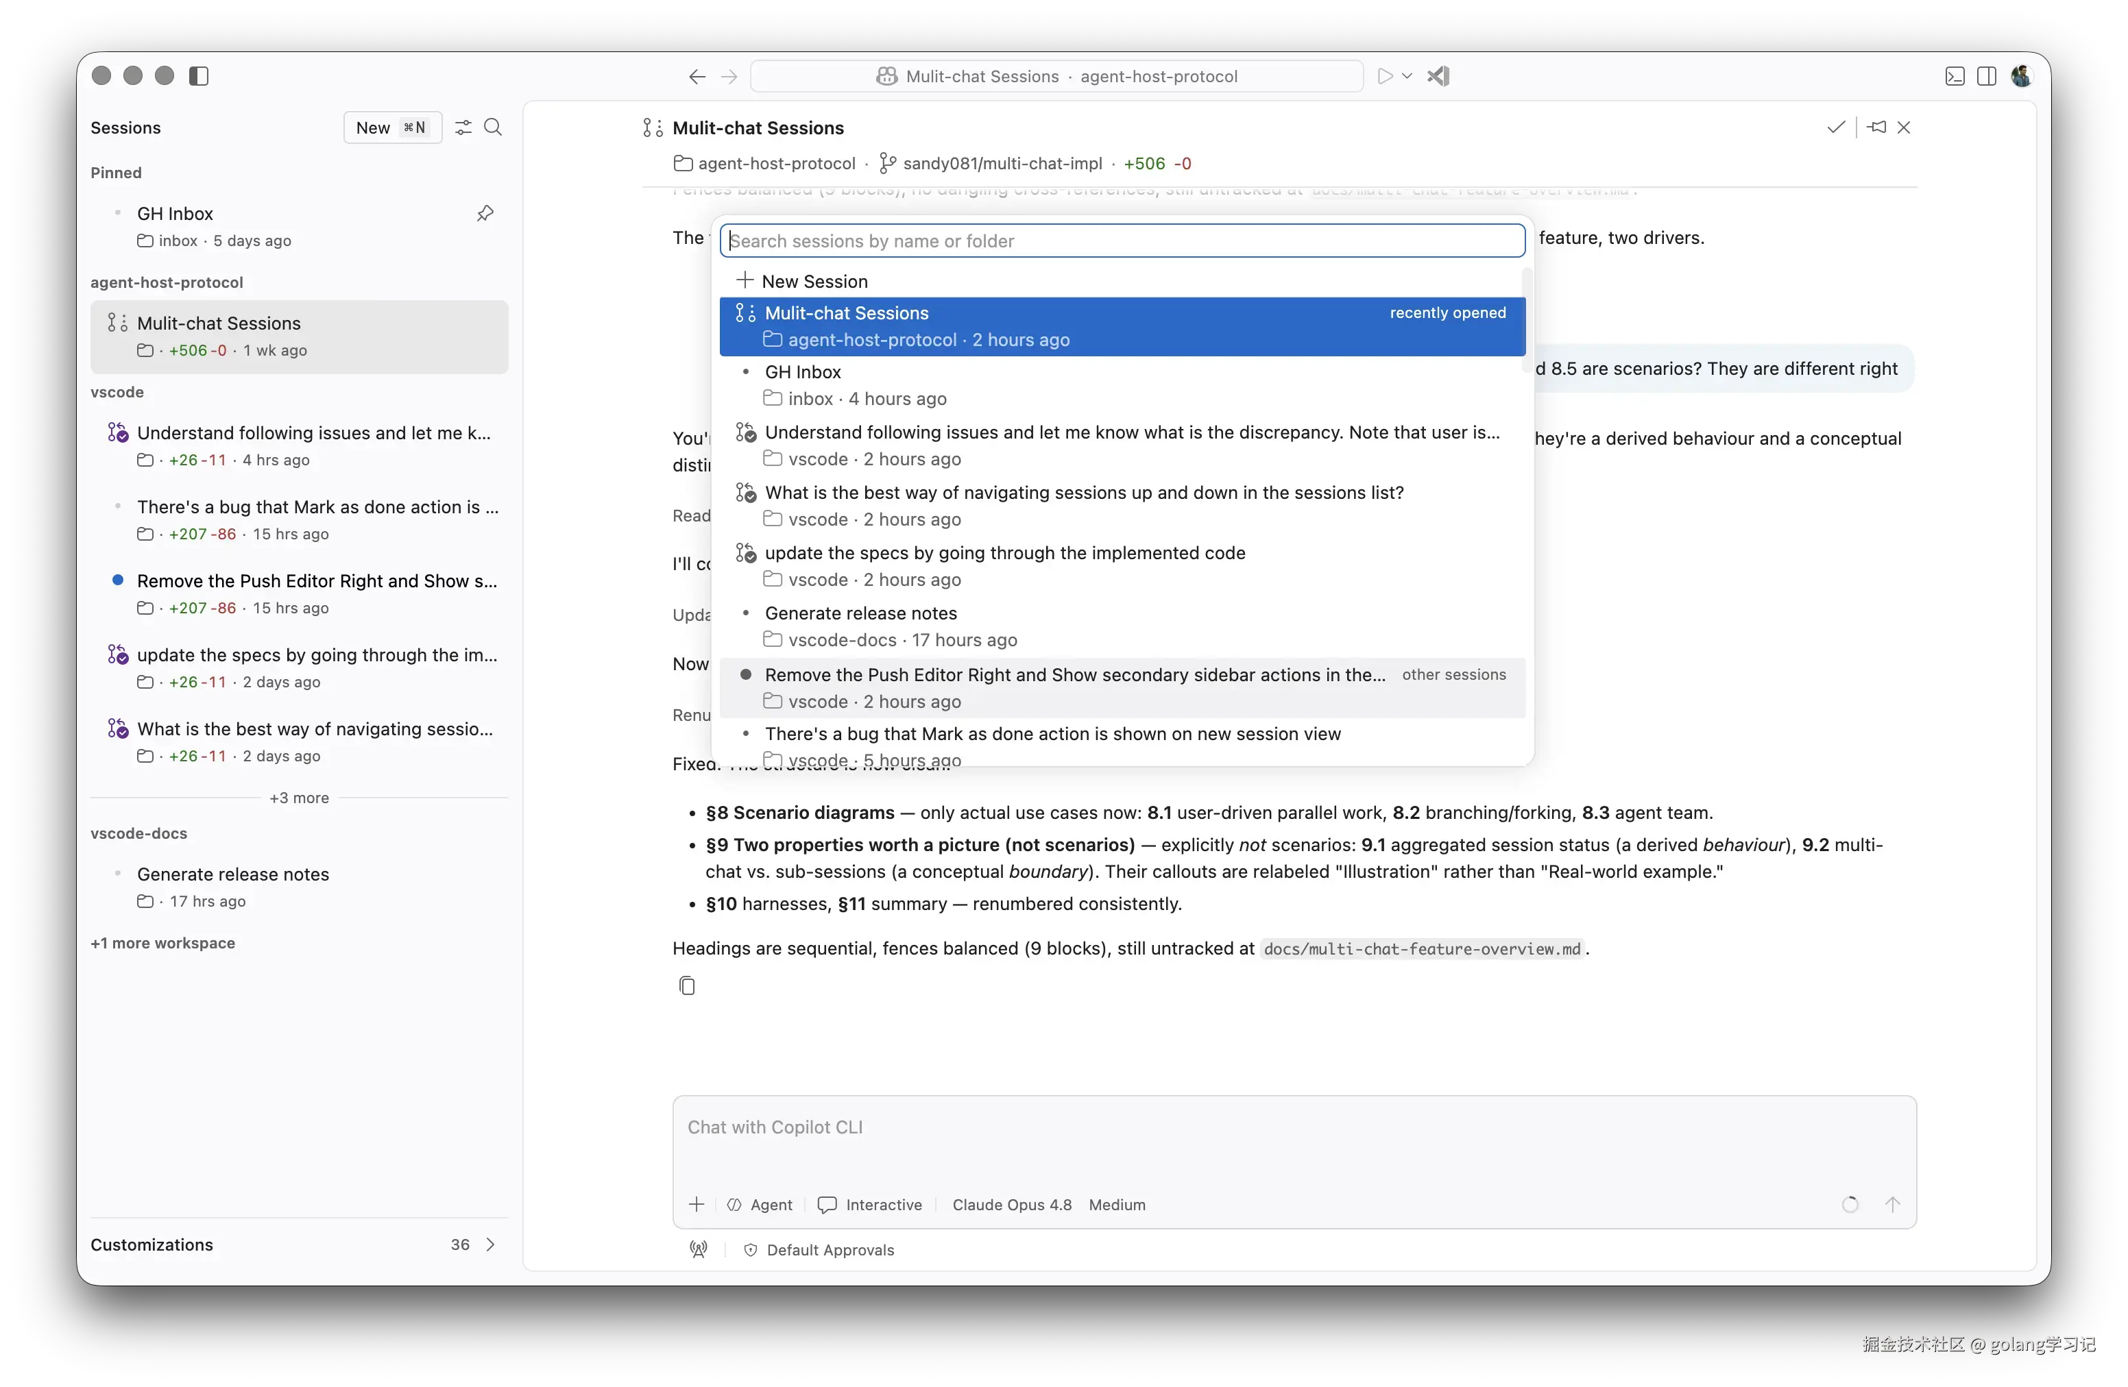The width and height of the screenshot is (2128, 1387).
Task: Pick Mark as done bug in the picker
Action: 1123,744
